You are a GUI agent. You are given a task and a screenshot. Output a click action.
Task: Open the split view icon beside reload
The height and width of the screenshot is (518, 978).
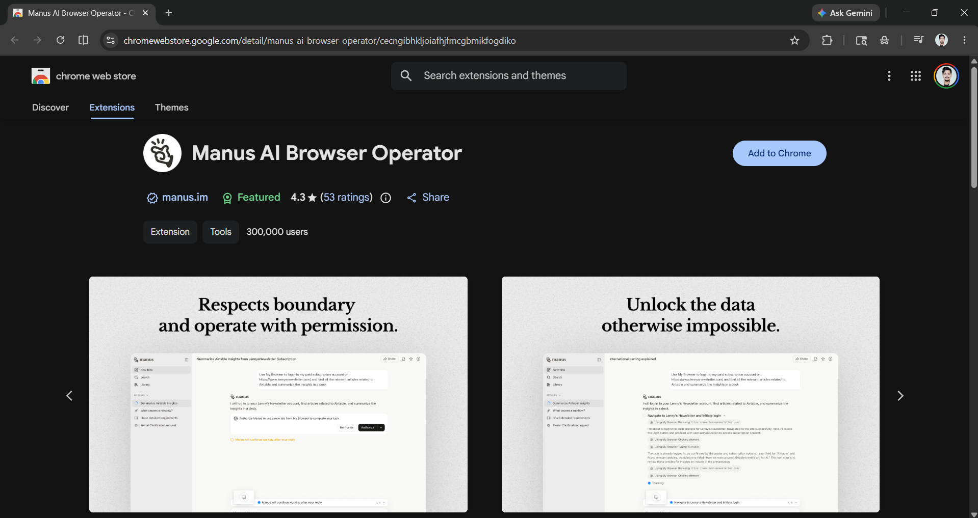[83, 40]
